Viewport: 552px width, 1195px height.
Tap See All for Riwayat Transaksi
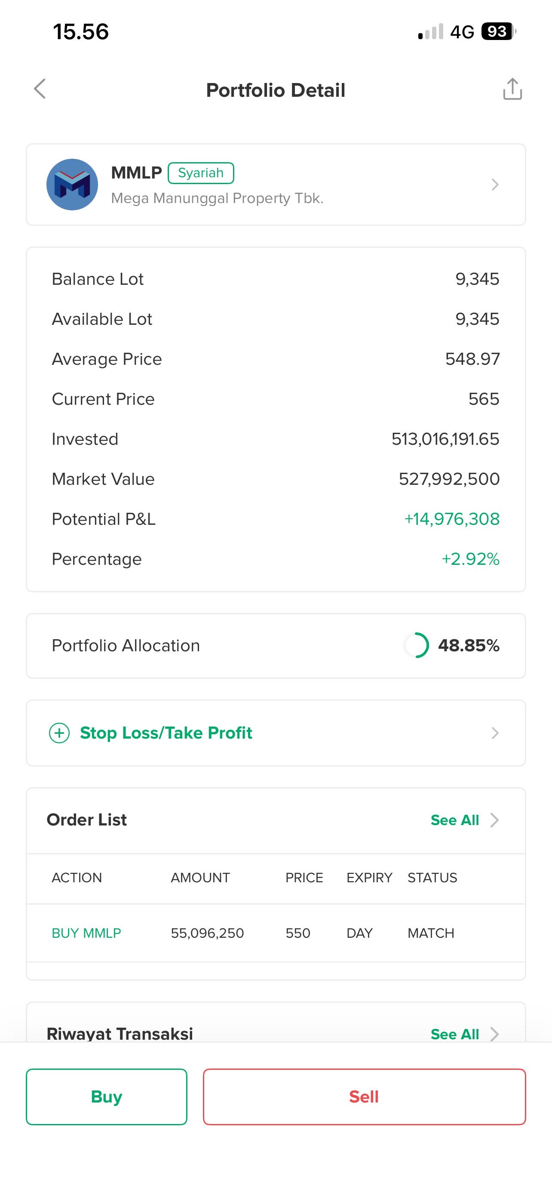point(454,1035)
